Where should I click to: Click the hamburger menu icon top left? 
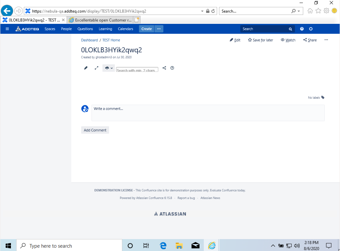[x=7, y=29]
